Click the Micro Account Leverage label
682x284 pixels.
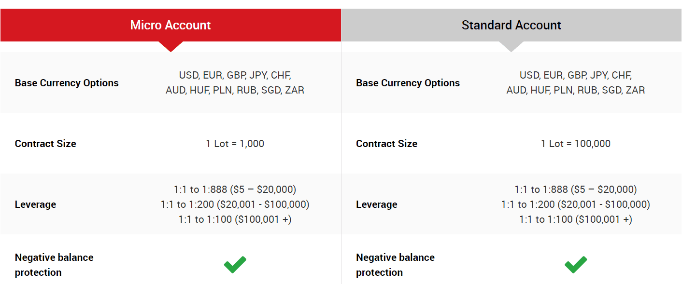pos(35,204)
